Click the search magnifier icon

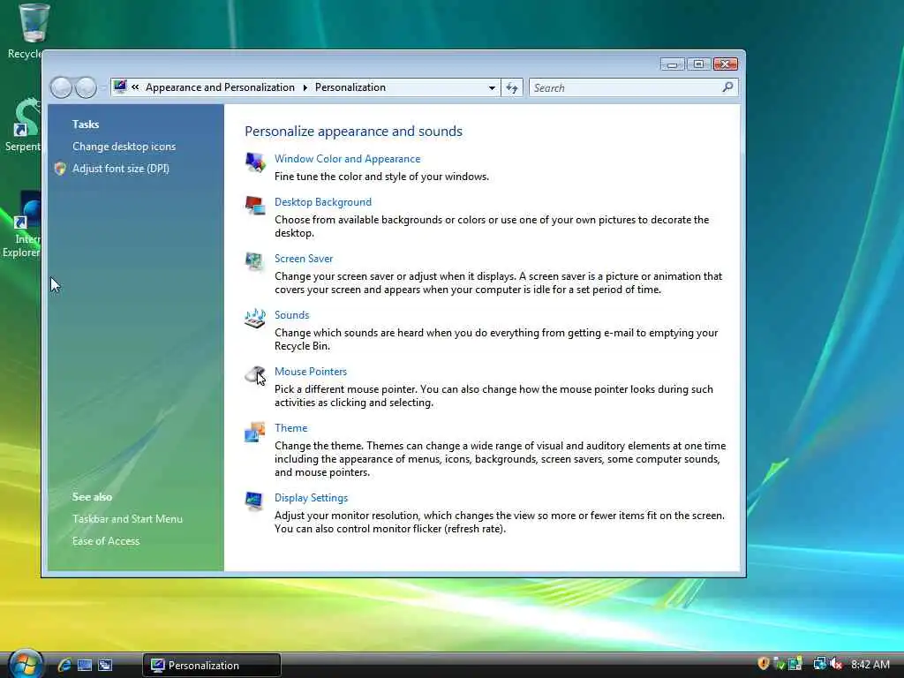tap(727, 87)
